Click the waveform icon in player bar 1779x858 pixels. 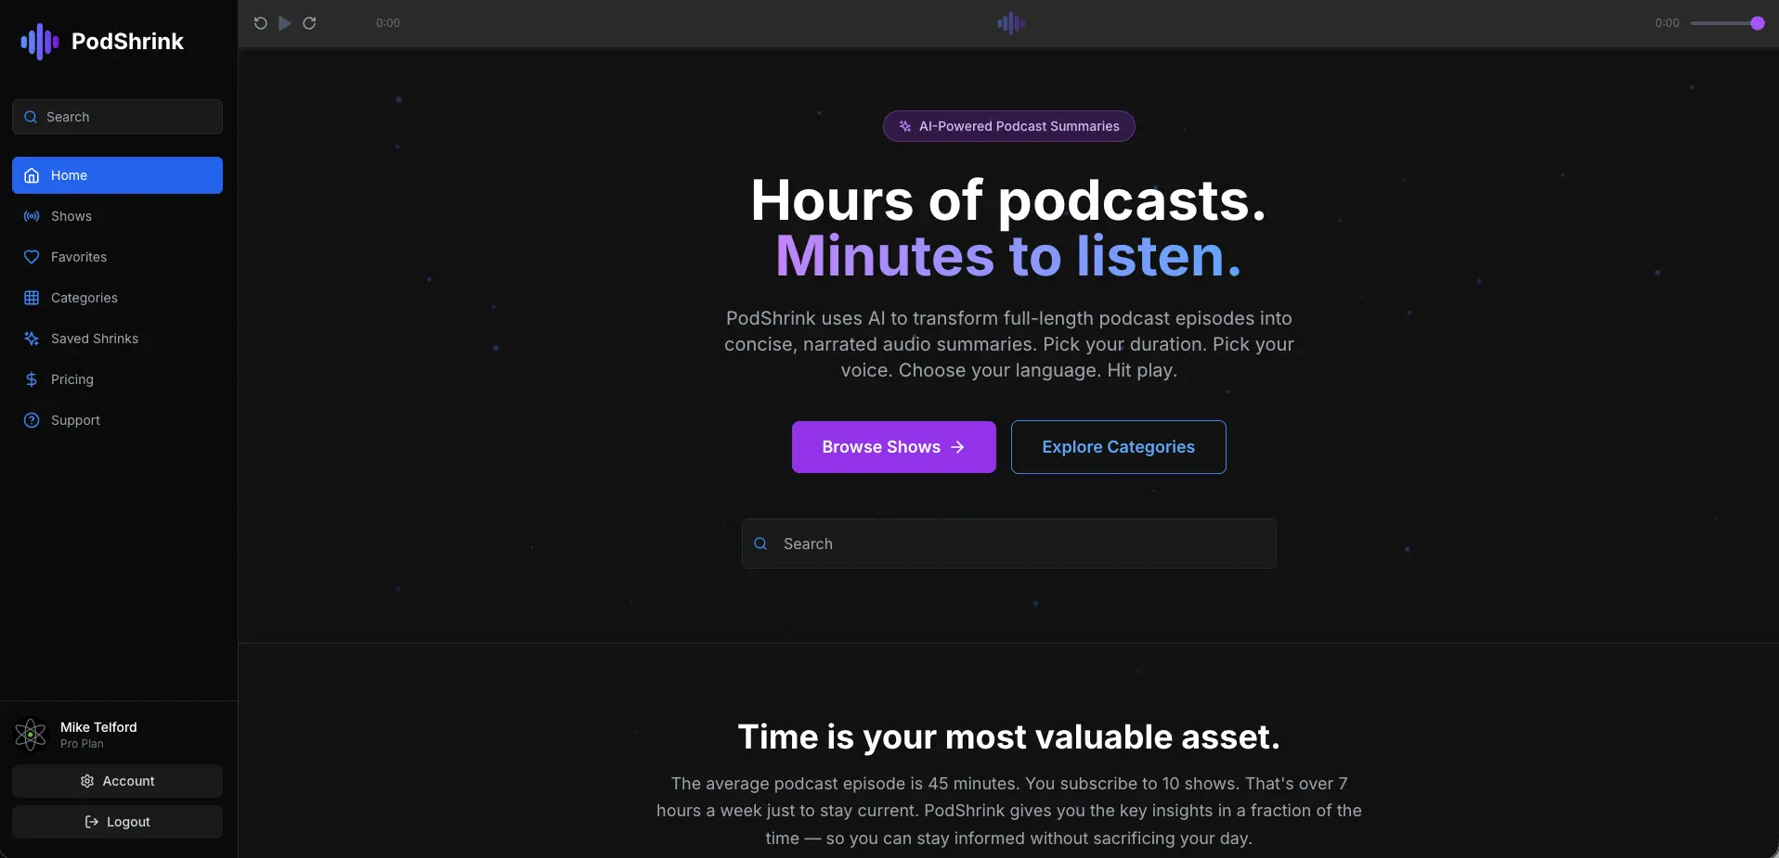click(1010, 23)
